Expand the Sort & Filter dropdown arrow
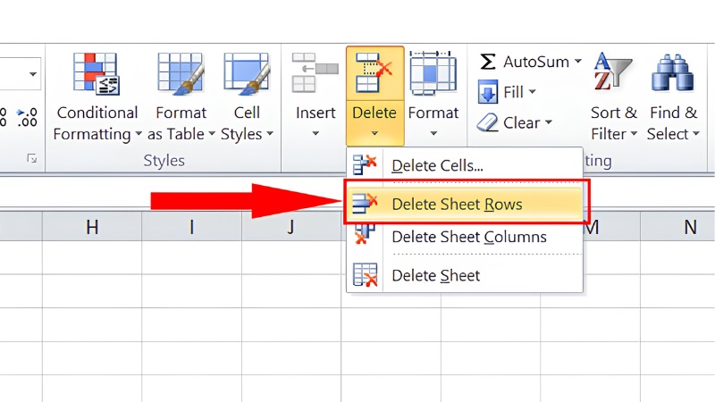 pos(634,133)
